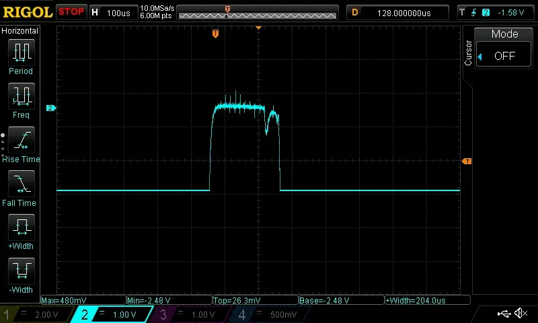
Task: Click the Top=26.3mV measurement
Action: 256,300
